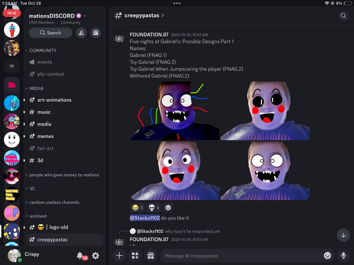This screenshot has height=265, width=354.
Task: Expand people who gave money to mations
Action: (x=62, y=175)
